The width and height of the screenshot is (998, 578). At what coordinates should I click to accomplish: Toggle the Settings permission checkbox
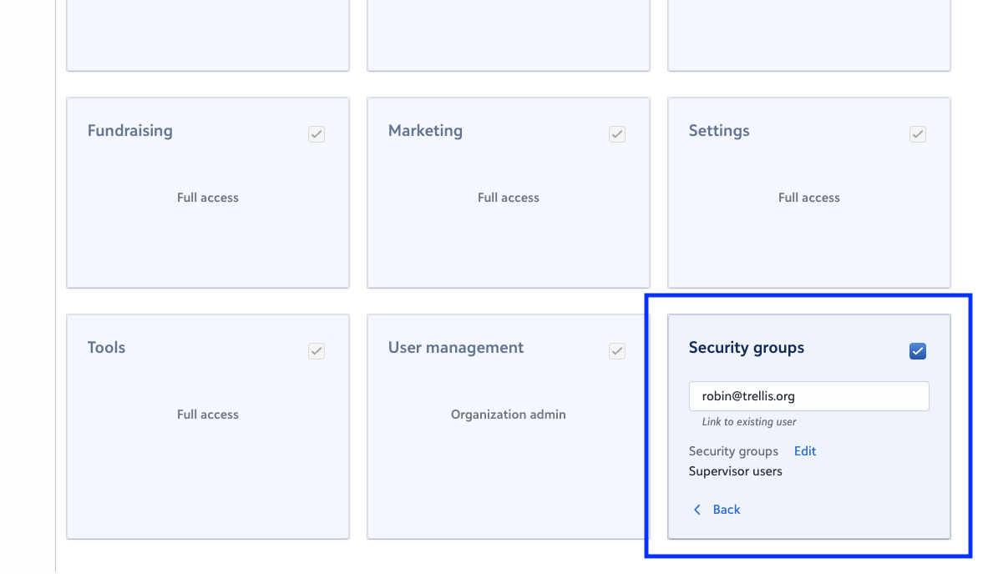coord(918,134)
